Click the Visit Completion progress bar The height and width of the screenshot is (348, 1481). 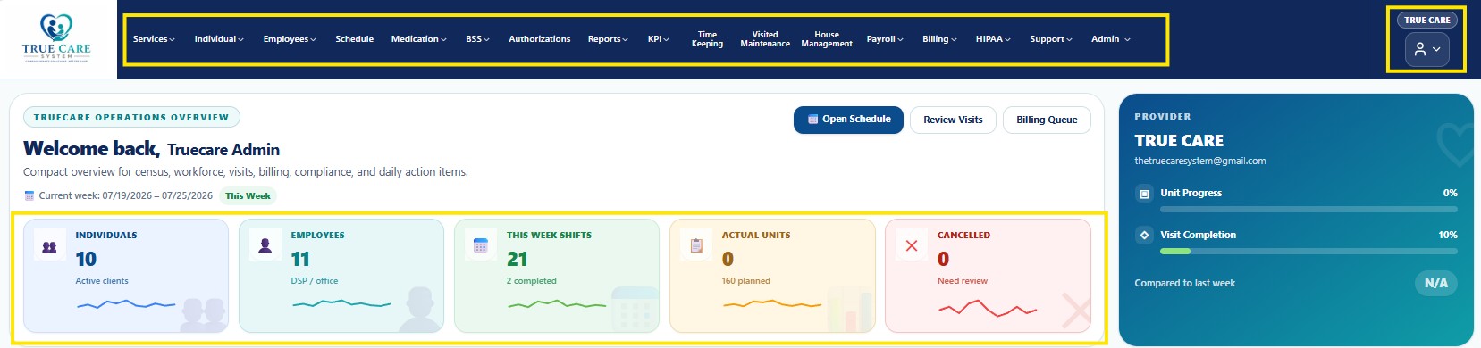click(x=1308, y=251)
